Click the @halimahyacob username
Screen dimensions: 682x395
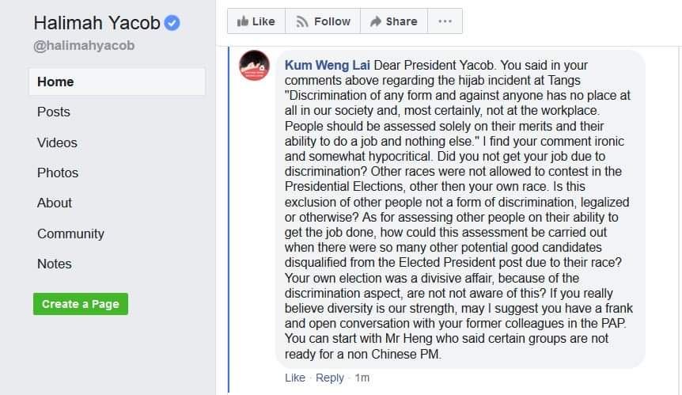(84, 46)
